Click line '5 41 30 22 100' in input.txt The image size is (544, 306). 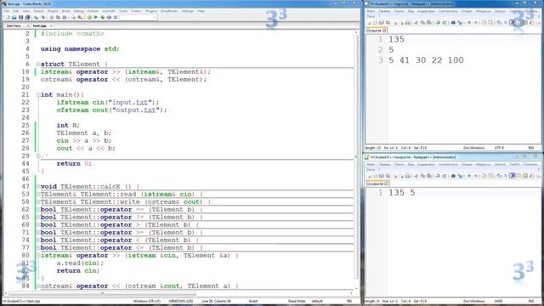[426, 60]
